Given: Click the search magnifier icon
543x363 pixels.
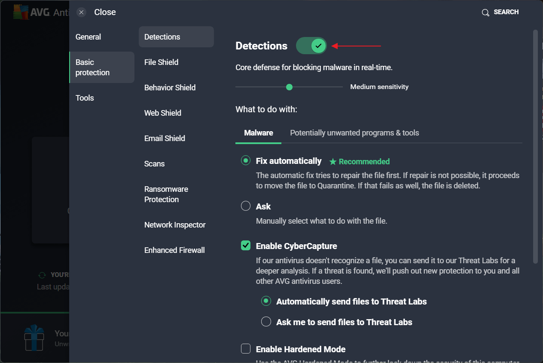Looking at the screenshot, I should pos(485,12).
